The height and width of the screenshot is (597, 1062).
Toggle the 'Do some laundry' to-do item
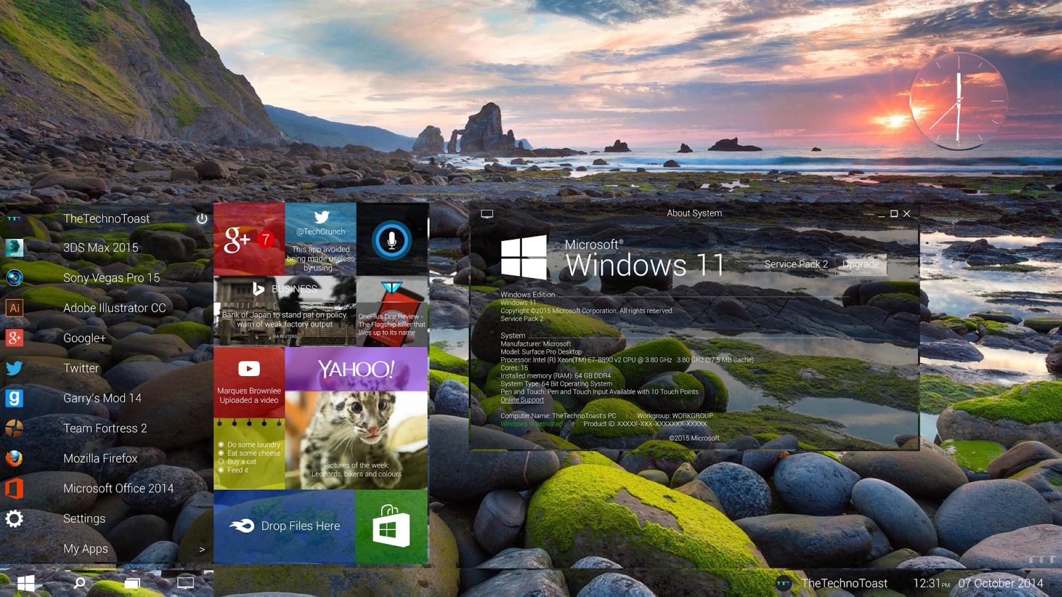click(221, 445)
